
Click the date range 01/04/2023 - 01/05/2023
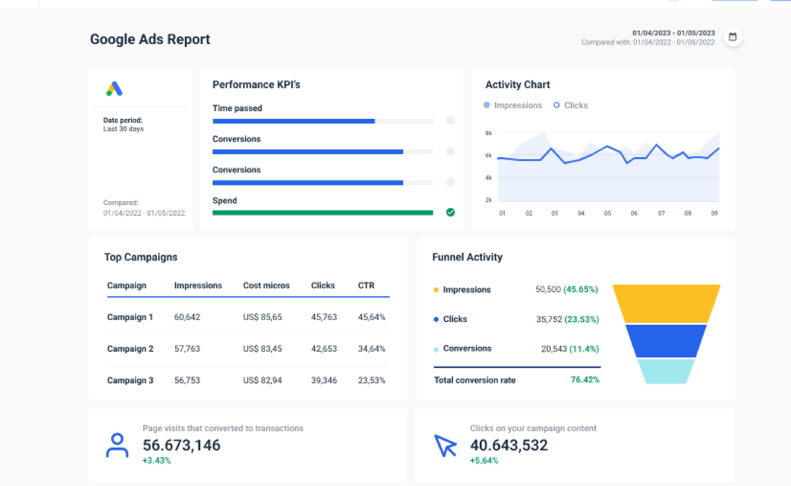674,33
